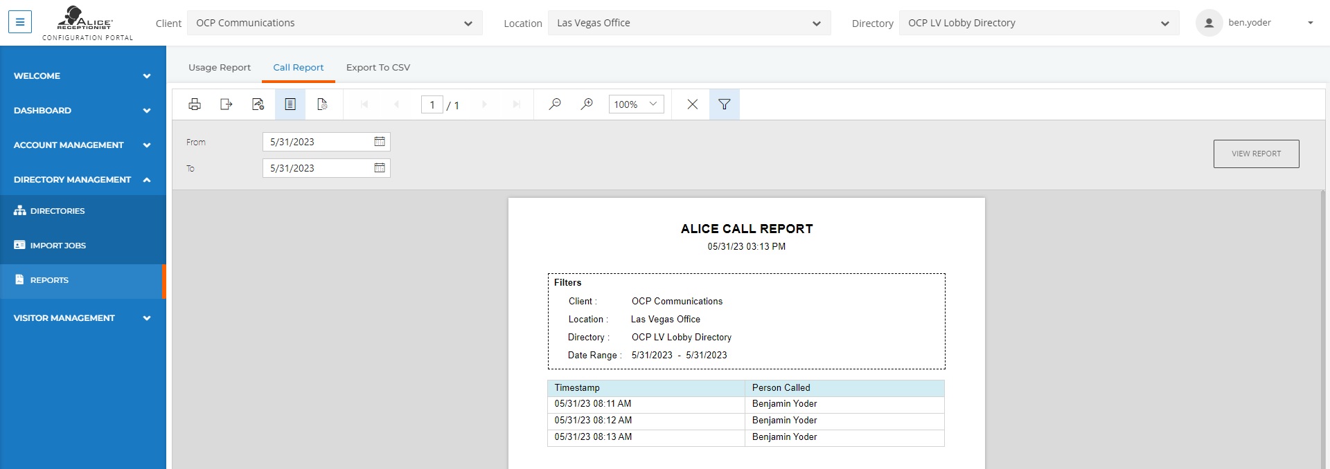Click the Date Range filter value
1330x469 pixels.
click(x=679, y=356)
